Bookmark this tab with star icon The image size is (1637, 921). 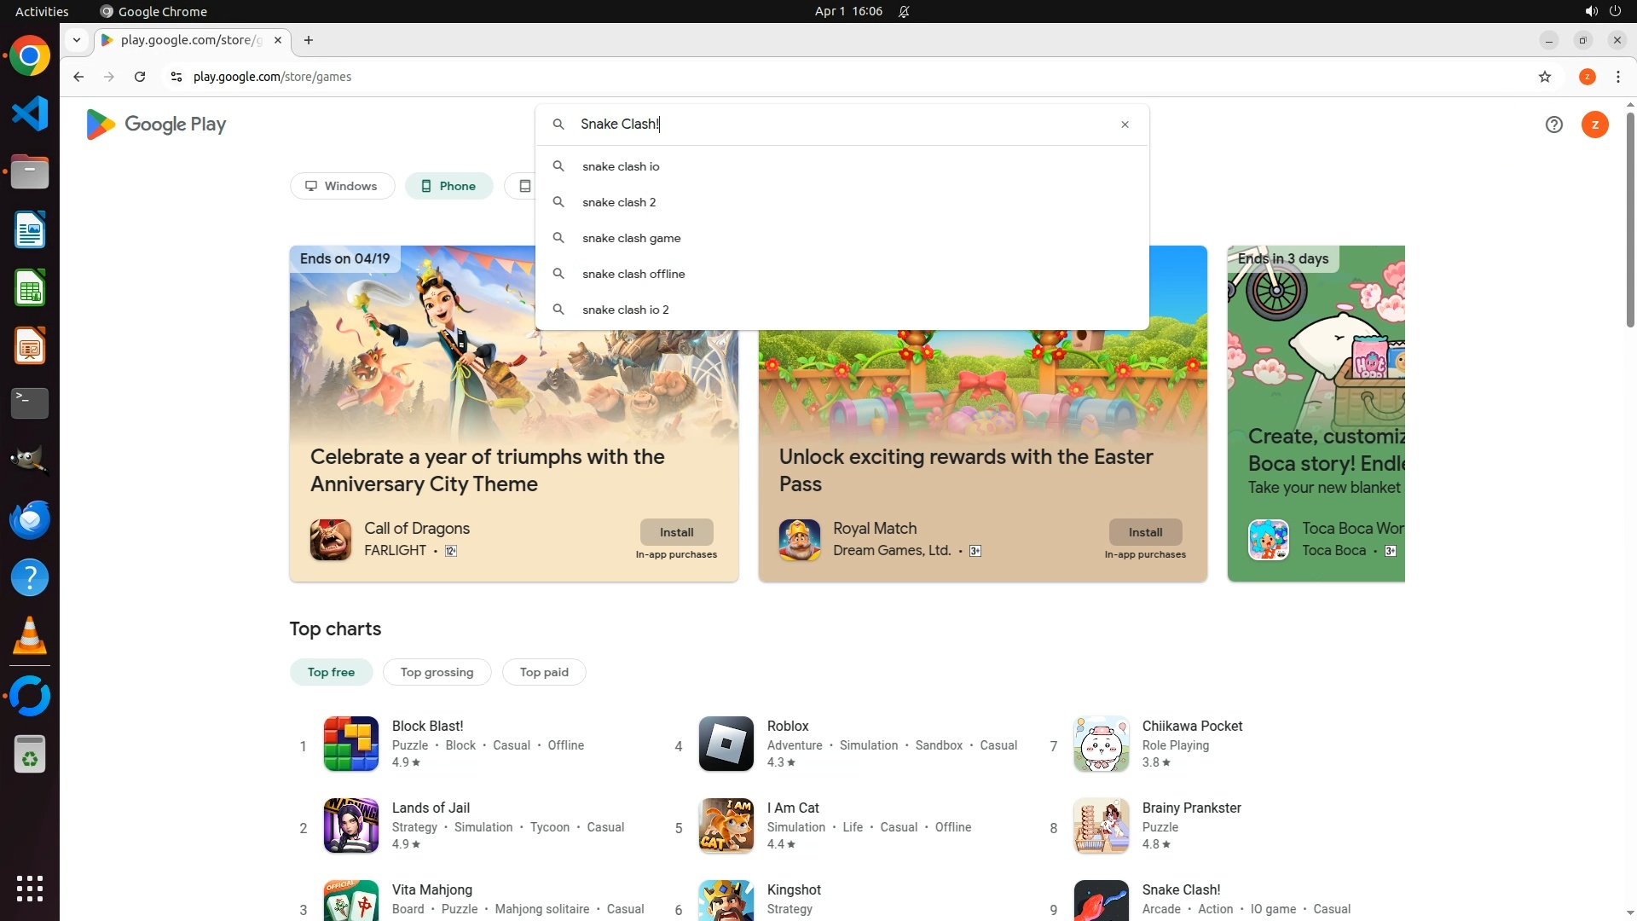pos(1544,77)
